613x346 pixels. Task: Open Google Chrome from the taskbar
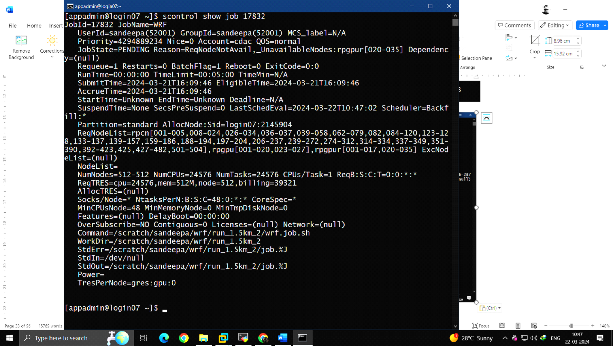pyautogui.click(x=184, y=338)
